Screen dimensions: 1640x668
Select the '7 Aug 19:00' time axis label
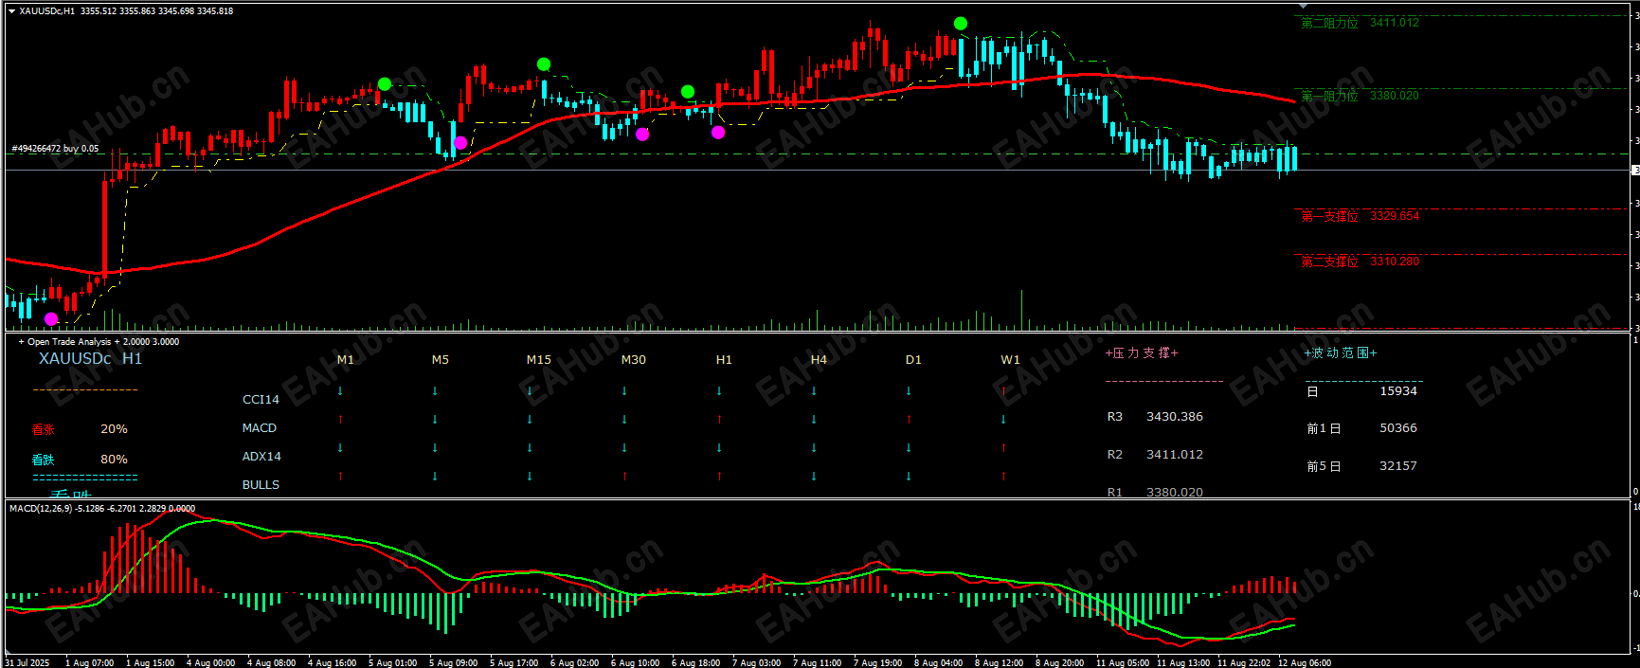(877, 662)
